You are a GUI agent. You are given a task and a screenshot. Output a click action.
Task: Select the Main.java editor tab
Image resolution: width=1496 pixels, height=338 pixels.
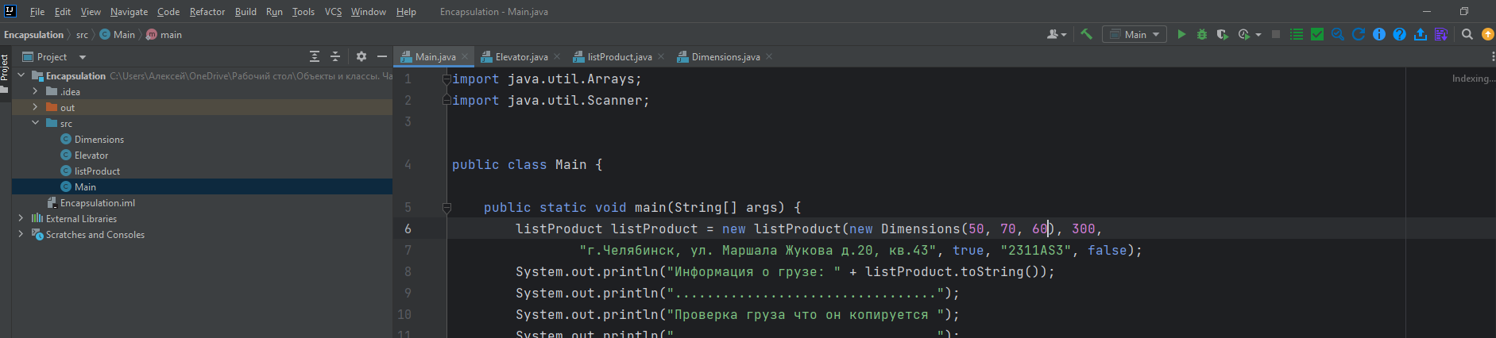click(435, 56)
